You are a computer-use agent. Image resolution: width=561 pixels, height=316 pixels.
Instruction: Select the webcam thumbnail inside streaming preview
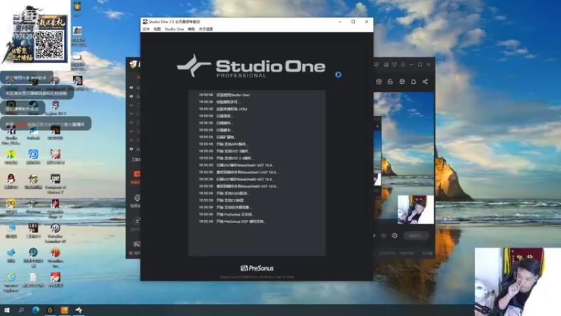tap(415, 209)
